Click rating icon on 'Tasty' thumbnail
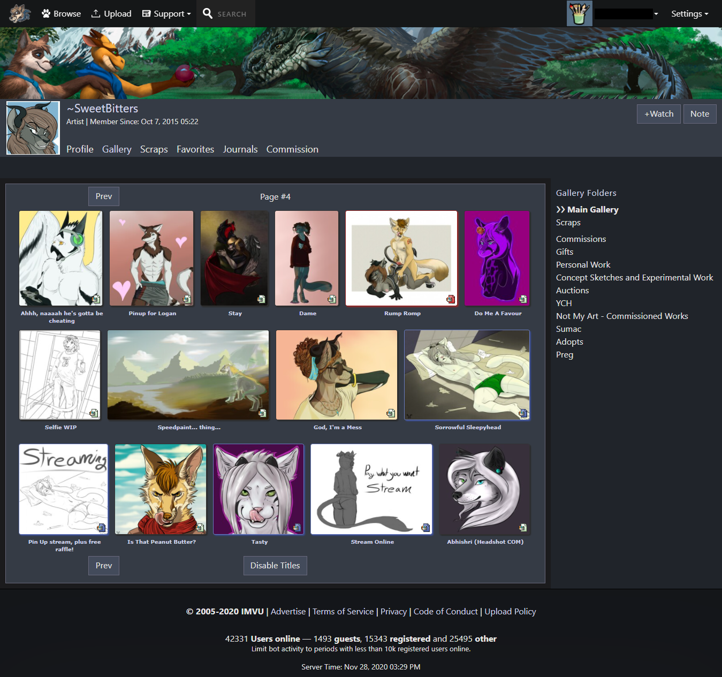Image resolution: width=722 pixels, height=677 pixels. pos(297,528)
